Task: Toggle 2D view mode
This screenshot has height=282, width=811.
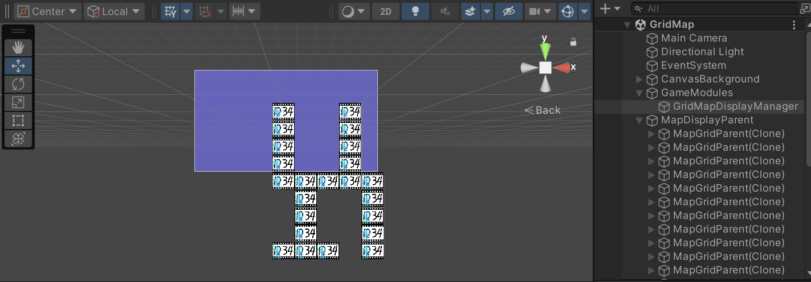Action: (x=385, y=11)
